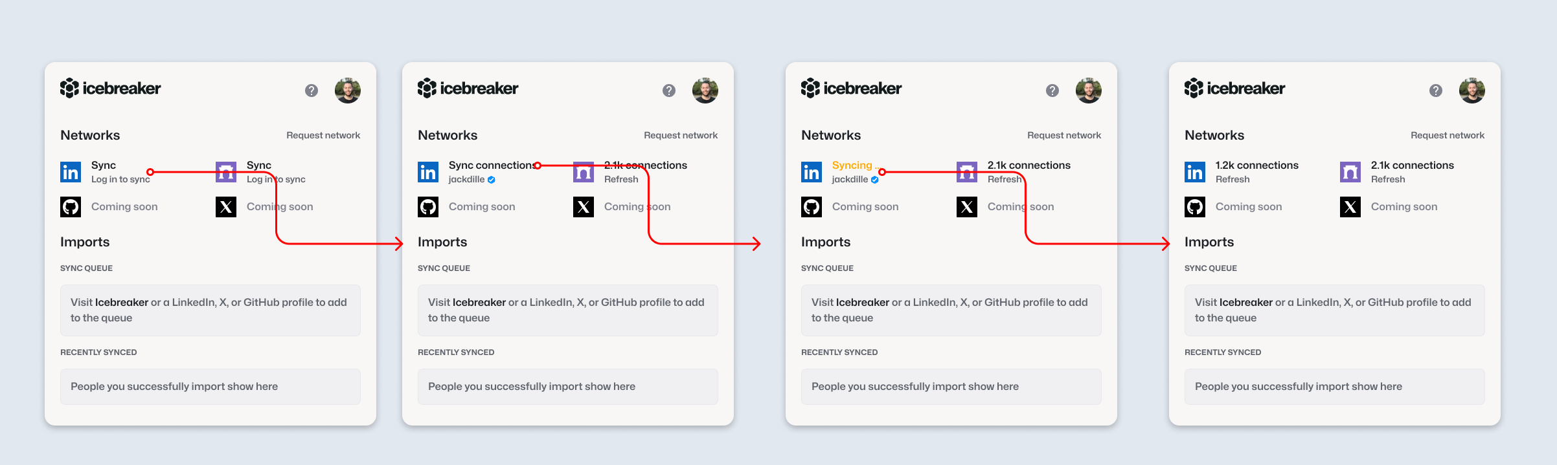Click "Refresh" under "1.2k connections"

tap(1233, 179)
